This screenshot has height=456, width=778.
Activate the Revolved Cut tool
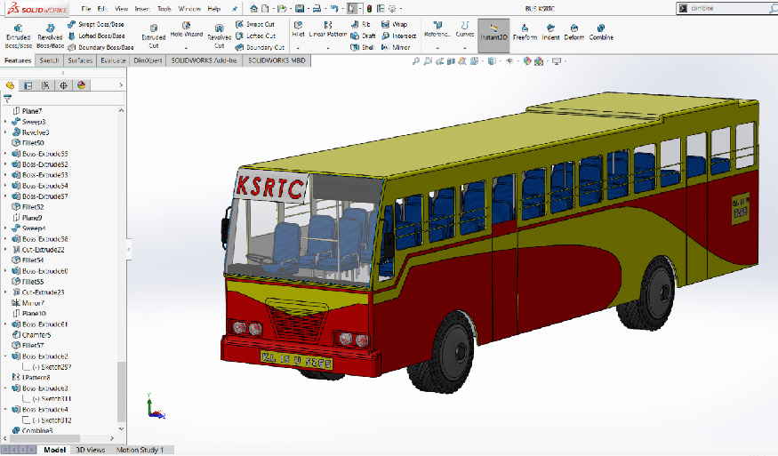coord(219,36)
